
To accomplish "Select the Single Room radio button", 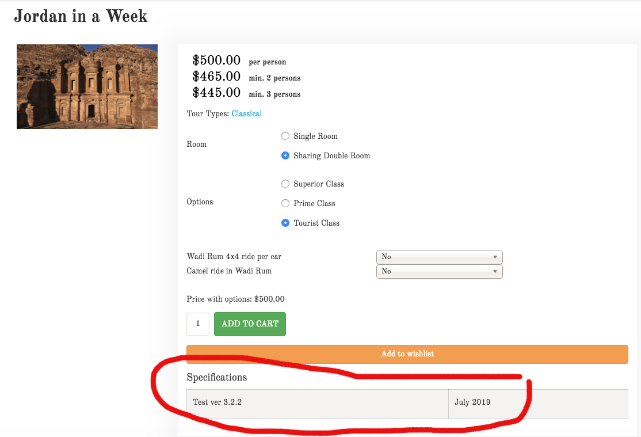I will [285, 136].
